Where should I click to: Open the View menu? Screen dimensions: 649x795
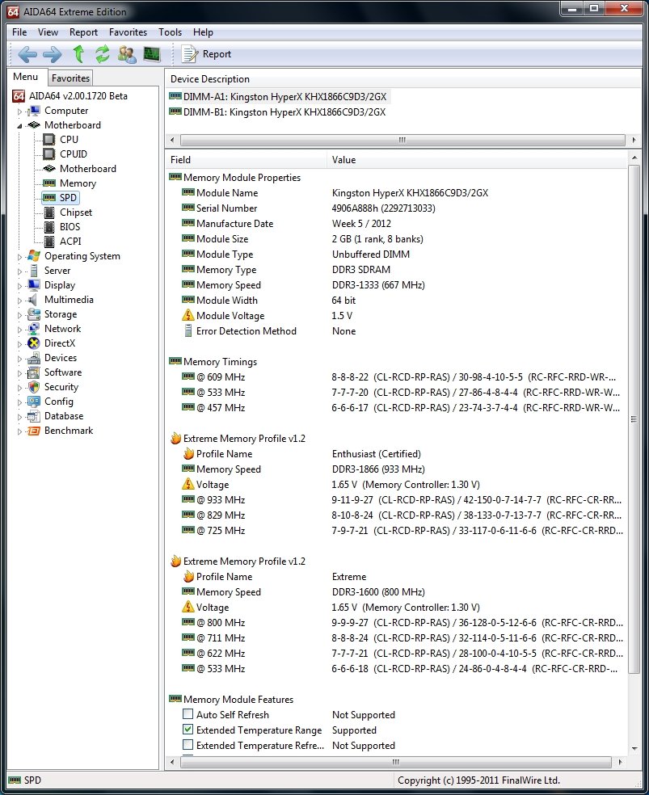coord(48,32)
